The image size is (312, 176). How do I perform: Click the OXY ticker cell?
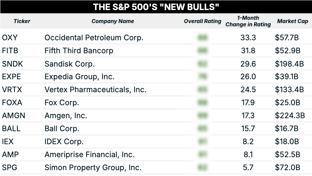(x=10, y=38)
